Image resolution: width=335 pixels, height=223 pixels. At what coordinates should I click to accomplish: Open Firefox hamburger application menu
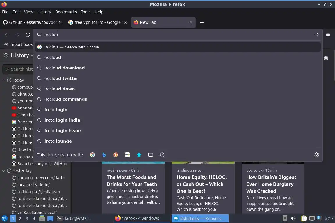point(328,35)
